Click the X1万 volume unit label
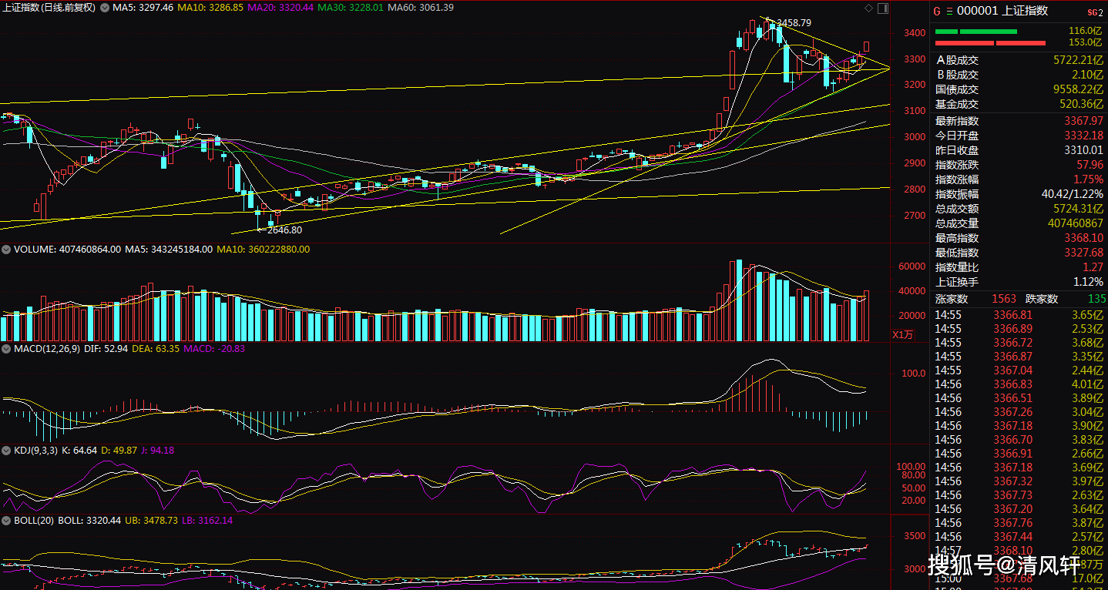Screen dimensions: 1108x590 pos(902,334)
